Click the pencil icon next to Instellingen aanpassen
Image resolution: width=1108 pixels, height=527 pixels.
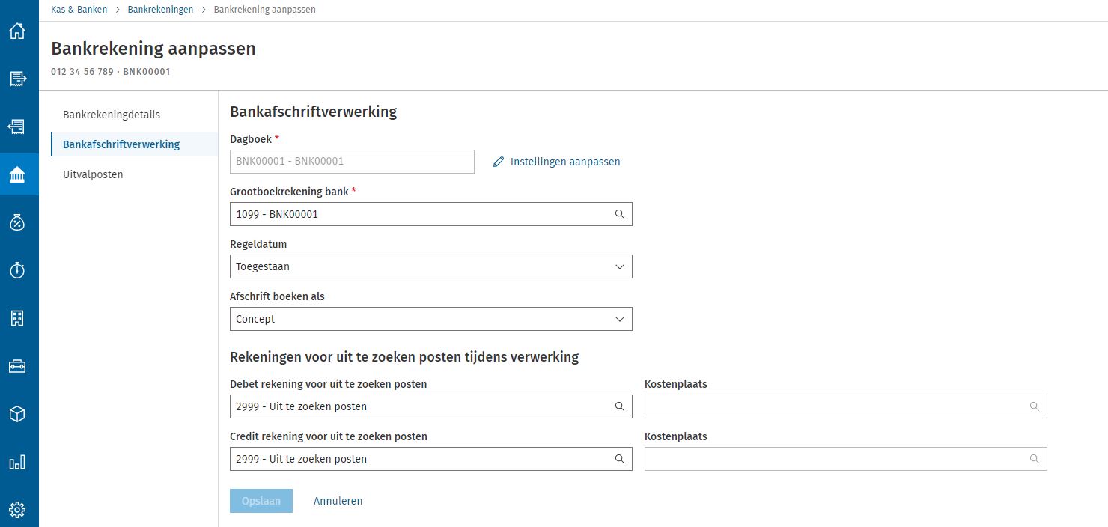[499, 161]
